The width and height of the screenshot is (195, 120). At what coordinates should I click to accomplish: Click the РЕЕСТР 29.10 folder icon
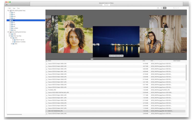(x=15, y=40)
